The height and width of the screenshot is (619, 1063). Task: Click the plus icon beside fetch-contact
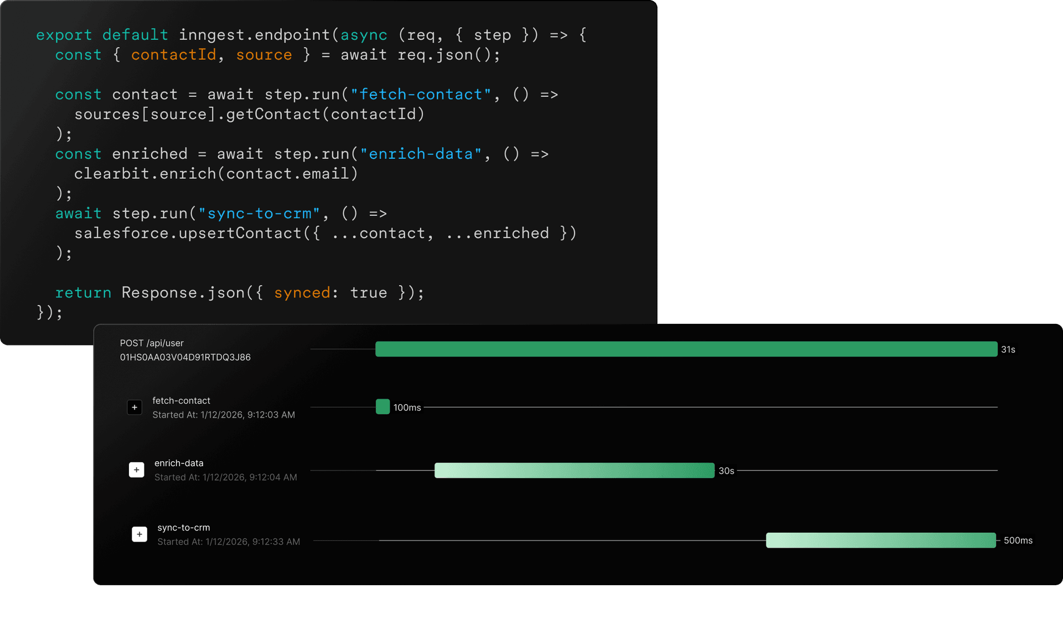[x=135, y=407]
